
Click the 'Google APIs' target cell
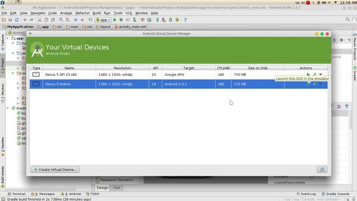[x=189, y=74]
